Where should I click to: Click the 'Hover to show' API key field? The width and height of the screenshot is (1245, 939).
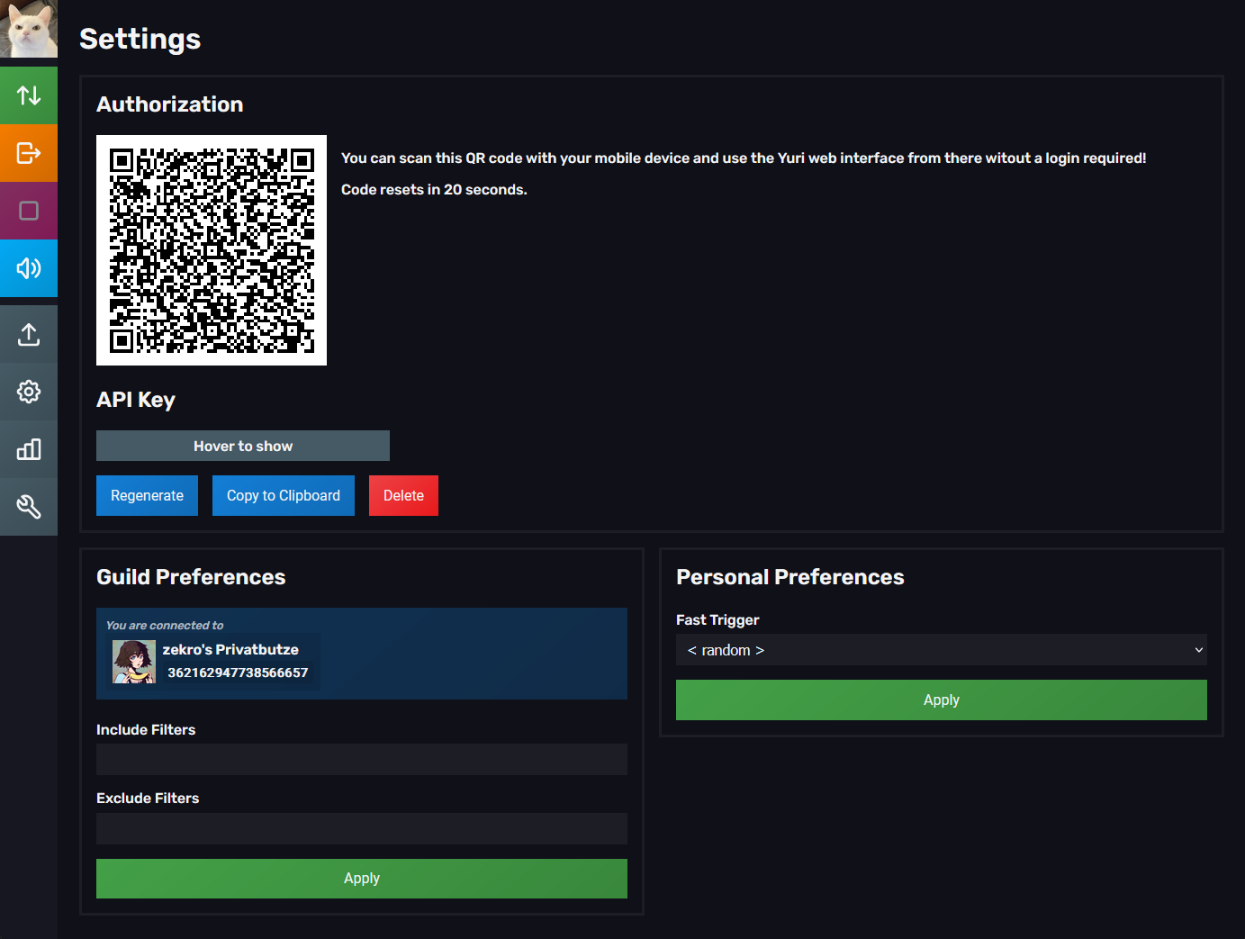(x=243, y=446)
